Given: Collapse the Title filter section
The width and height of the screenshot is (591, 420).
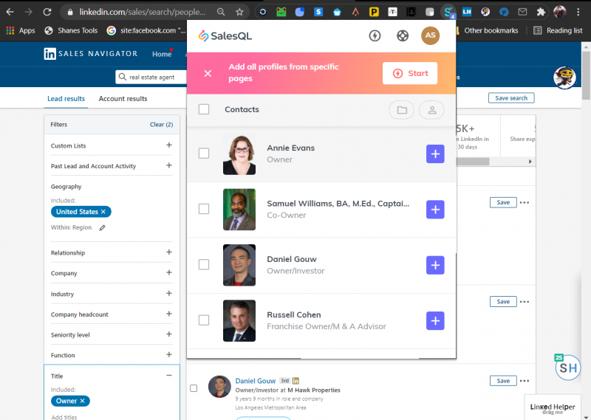Looking at the screenshot, I should (169, 375).
